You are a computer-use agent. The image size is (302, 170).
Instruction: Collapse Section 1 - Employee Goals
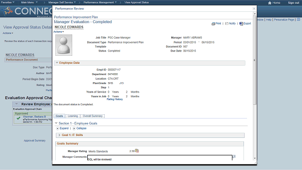point(56,123)
